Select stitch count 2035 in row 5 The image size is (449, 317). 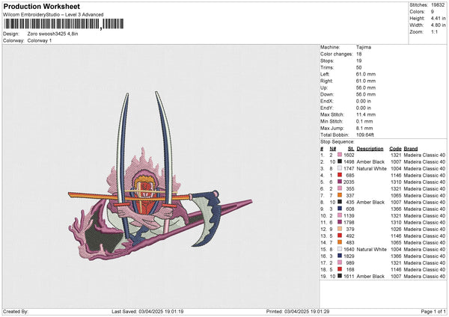pyautogui.click(x=349, y=182)
